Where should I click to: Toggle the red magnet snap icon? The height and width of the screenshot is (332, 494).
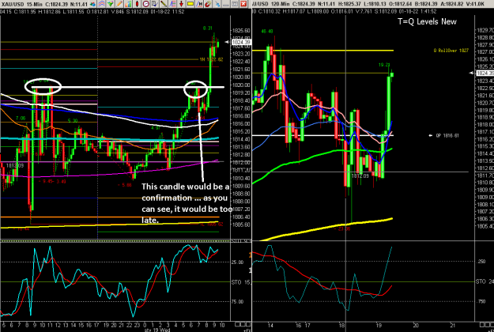coord(208,4)
